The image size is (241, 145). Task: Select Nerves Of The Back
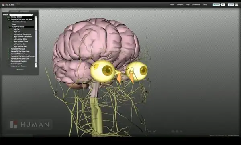(18, 49)
